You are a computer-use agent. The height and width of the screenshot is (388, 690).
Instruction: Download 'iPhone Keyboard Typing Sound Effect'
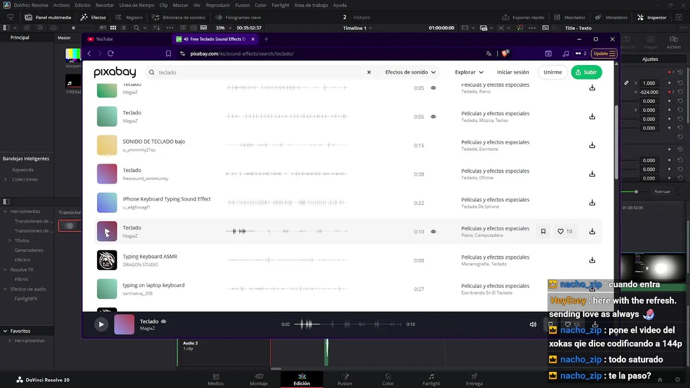(592, 203)
